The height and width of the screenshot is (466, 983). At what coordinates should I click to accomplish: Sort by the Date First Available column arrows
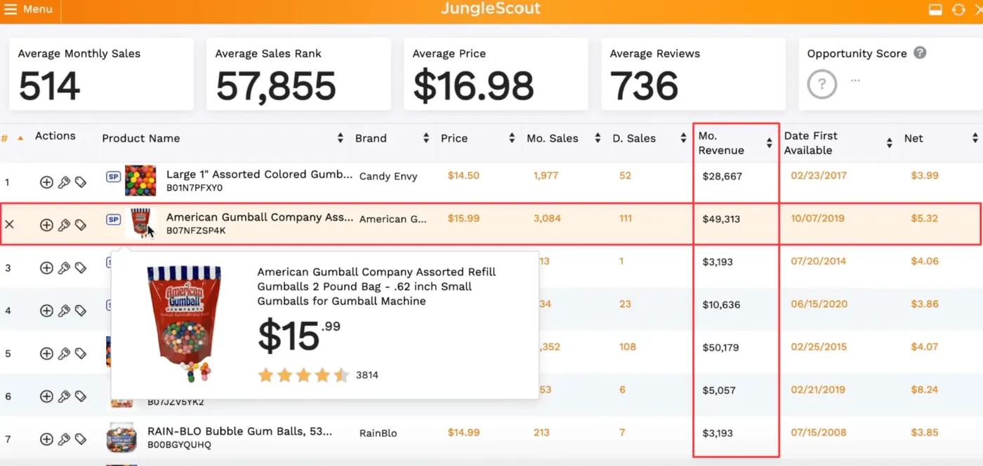point(889,143)
